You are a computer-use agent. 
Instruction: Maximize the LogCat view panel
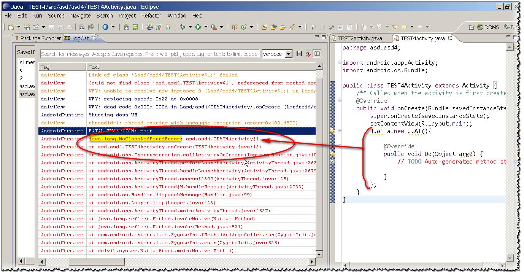click(x=323, y=37)
